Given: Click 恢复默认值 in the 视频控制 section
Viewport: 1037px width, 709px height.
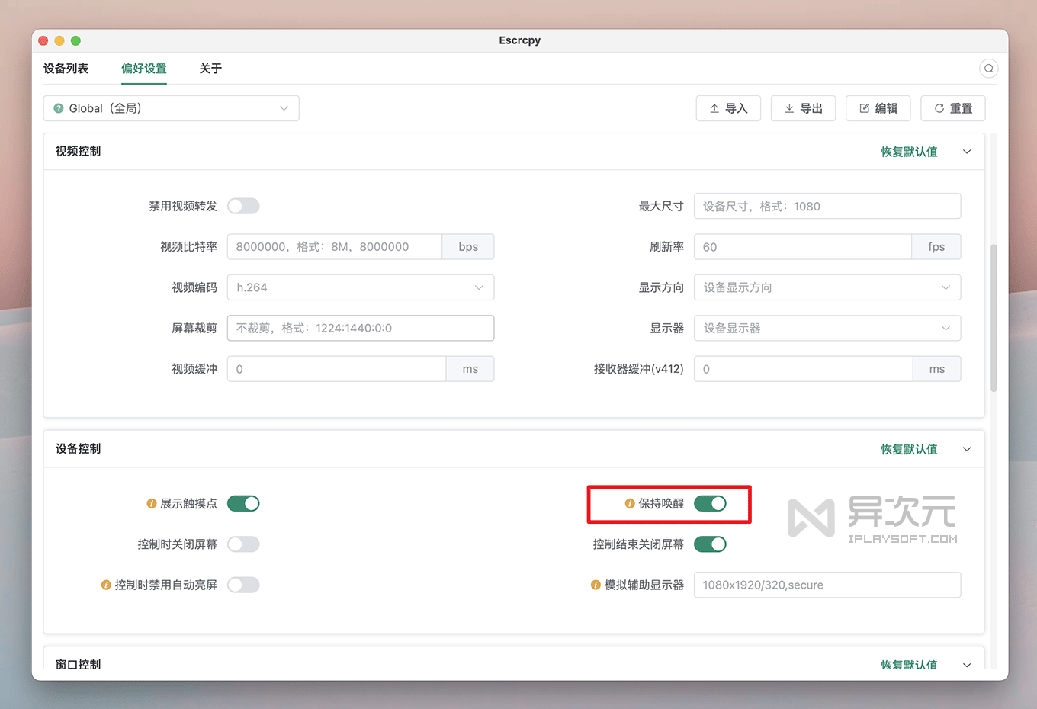Looking at the screenshot, I should pyautogui.click(x=908, y=151).
